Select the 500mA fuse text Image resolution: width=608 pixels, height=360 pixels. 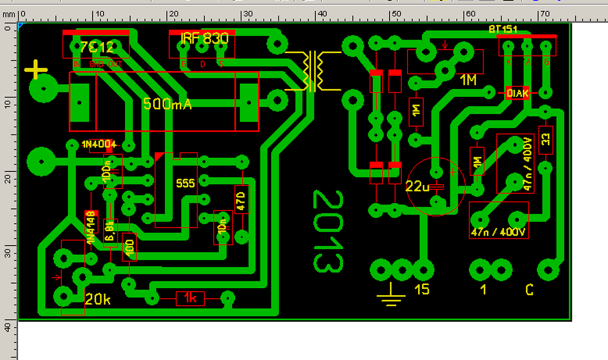coord(168,104)
